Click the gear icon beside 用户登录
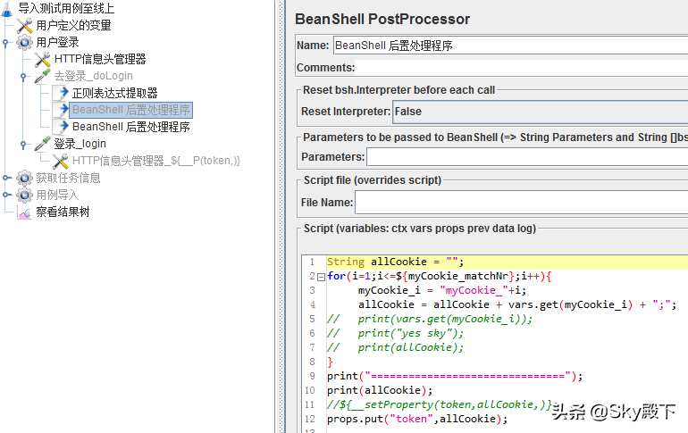 tap(25, 42)
